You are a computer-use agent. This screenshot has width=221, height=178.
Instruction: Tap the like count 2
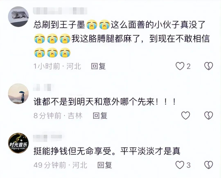pyautogui.click(x=188, y=66)
